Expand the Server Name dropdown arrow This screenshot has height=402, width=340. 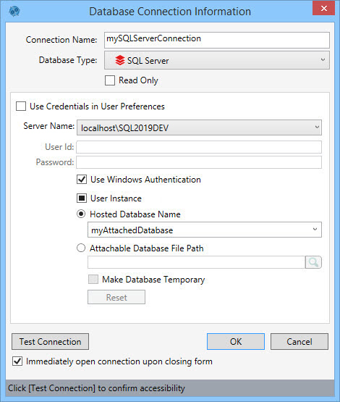coord(317,127)
